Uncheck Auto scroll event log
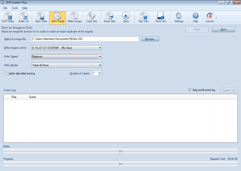The height and width of the screenshot is (171, 241). click(190, 90)
